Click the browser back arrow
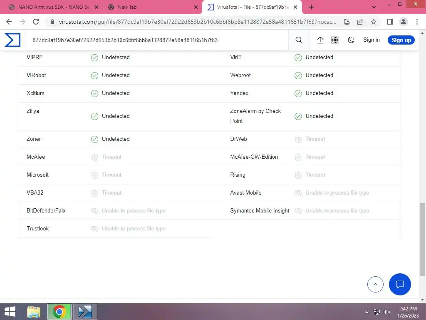 (9, 22)
